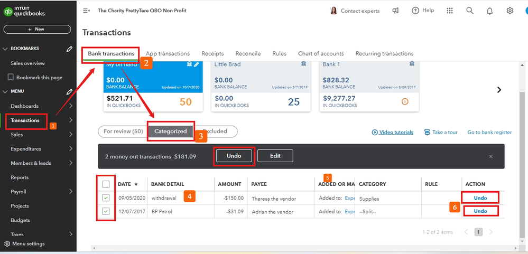
Task: Switch to the Receipts tab
Action: [x=212, y=53]
